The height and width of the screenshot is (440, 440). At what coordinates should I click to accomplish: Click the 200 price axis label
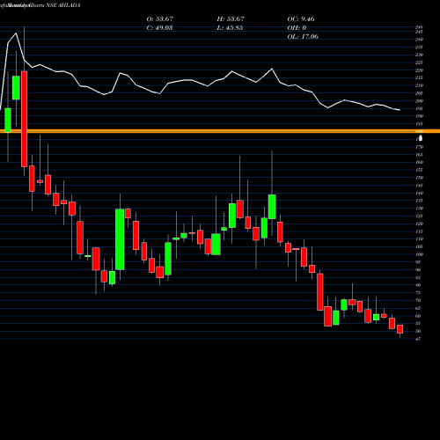pyautogui.click(x=420, y=101)
